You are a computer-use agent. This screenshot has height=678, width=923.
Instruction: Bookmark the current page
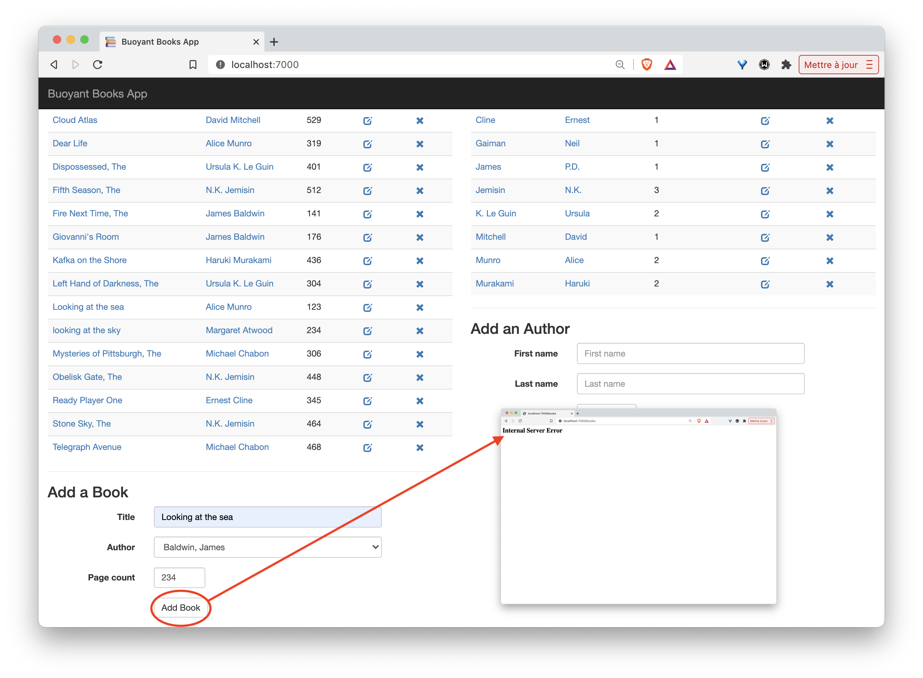[192, 65]
